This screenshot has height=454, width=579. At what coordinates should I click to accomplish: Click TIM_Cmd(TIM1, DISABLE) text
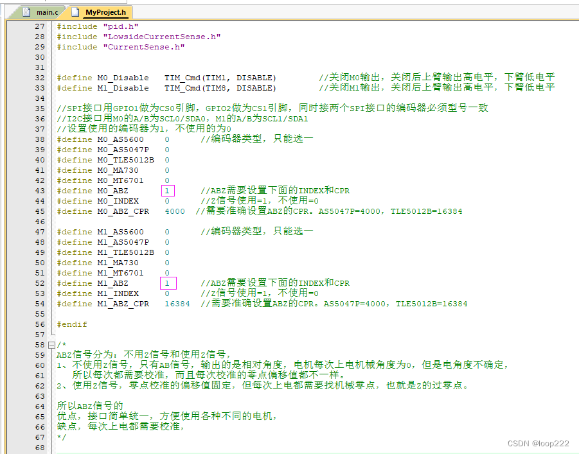[x=220, y=78]
